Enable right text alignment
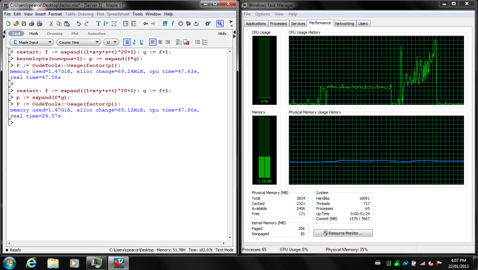This screenshot has width=478, height=270. pyautogui.click(x=168, y=42)
